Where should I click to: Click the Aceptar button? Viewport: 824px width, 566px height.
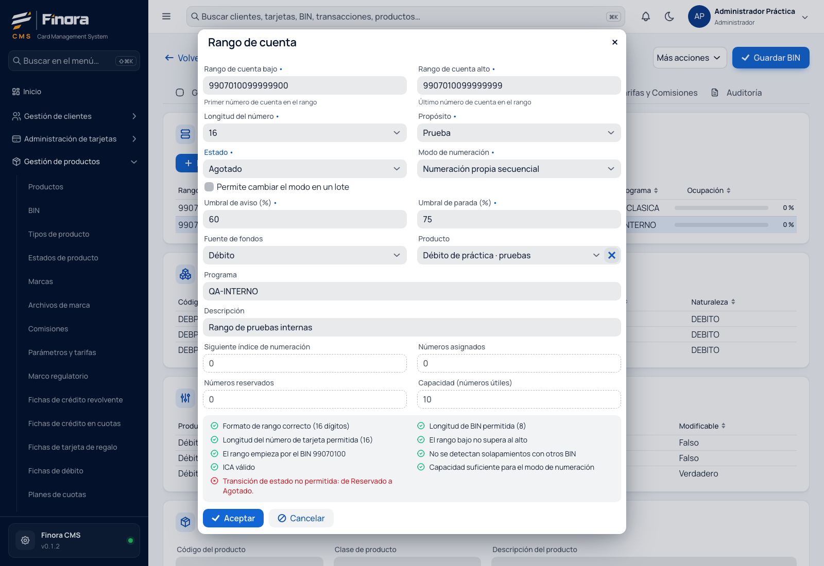pyautogui.click(x=233, y=518)
